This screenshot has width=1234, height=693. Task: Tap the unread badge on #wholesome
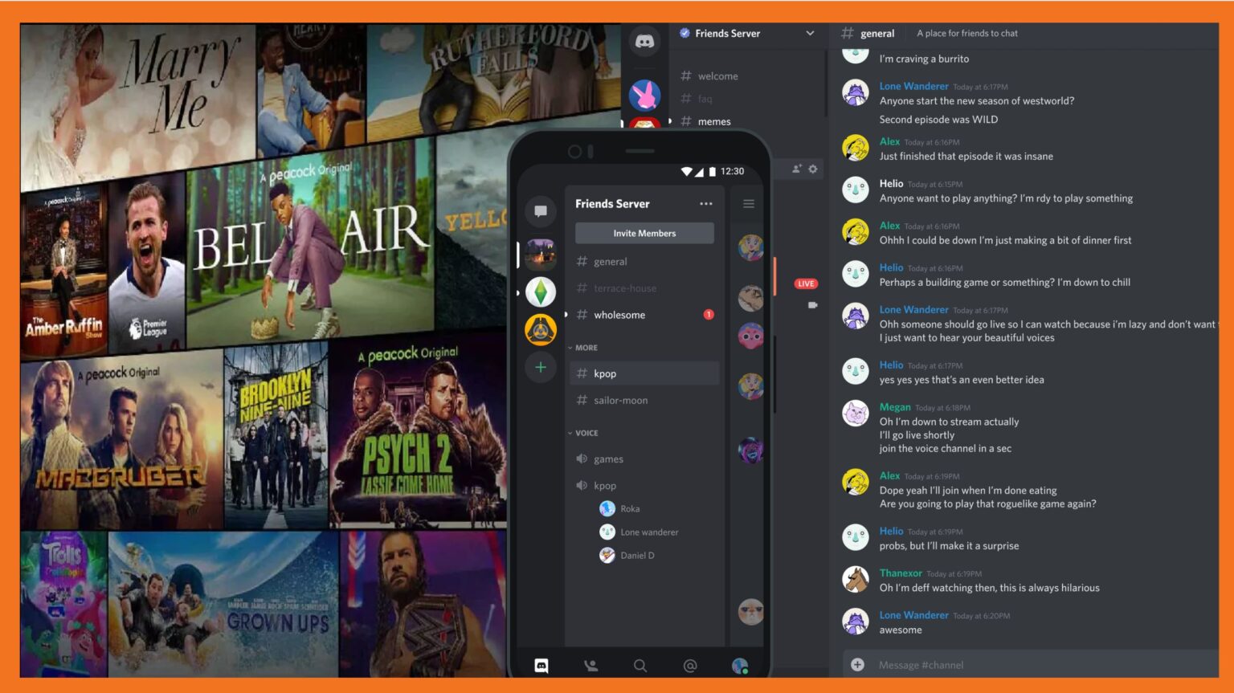[708, 314]
